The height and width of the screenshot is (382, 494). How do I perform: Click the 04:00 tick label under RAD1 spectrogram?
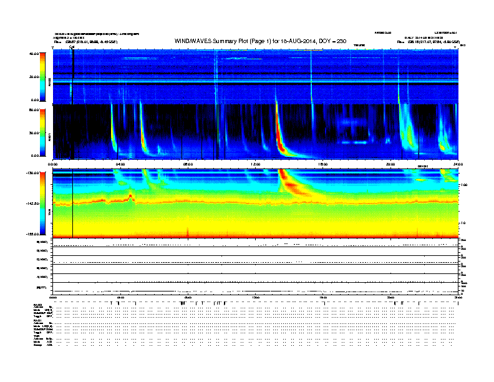coord(120,164)
